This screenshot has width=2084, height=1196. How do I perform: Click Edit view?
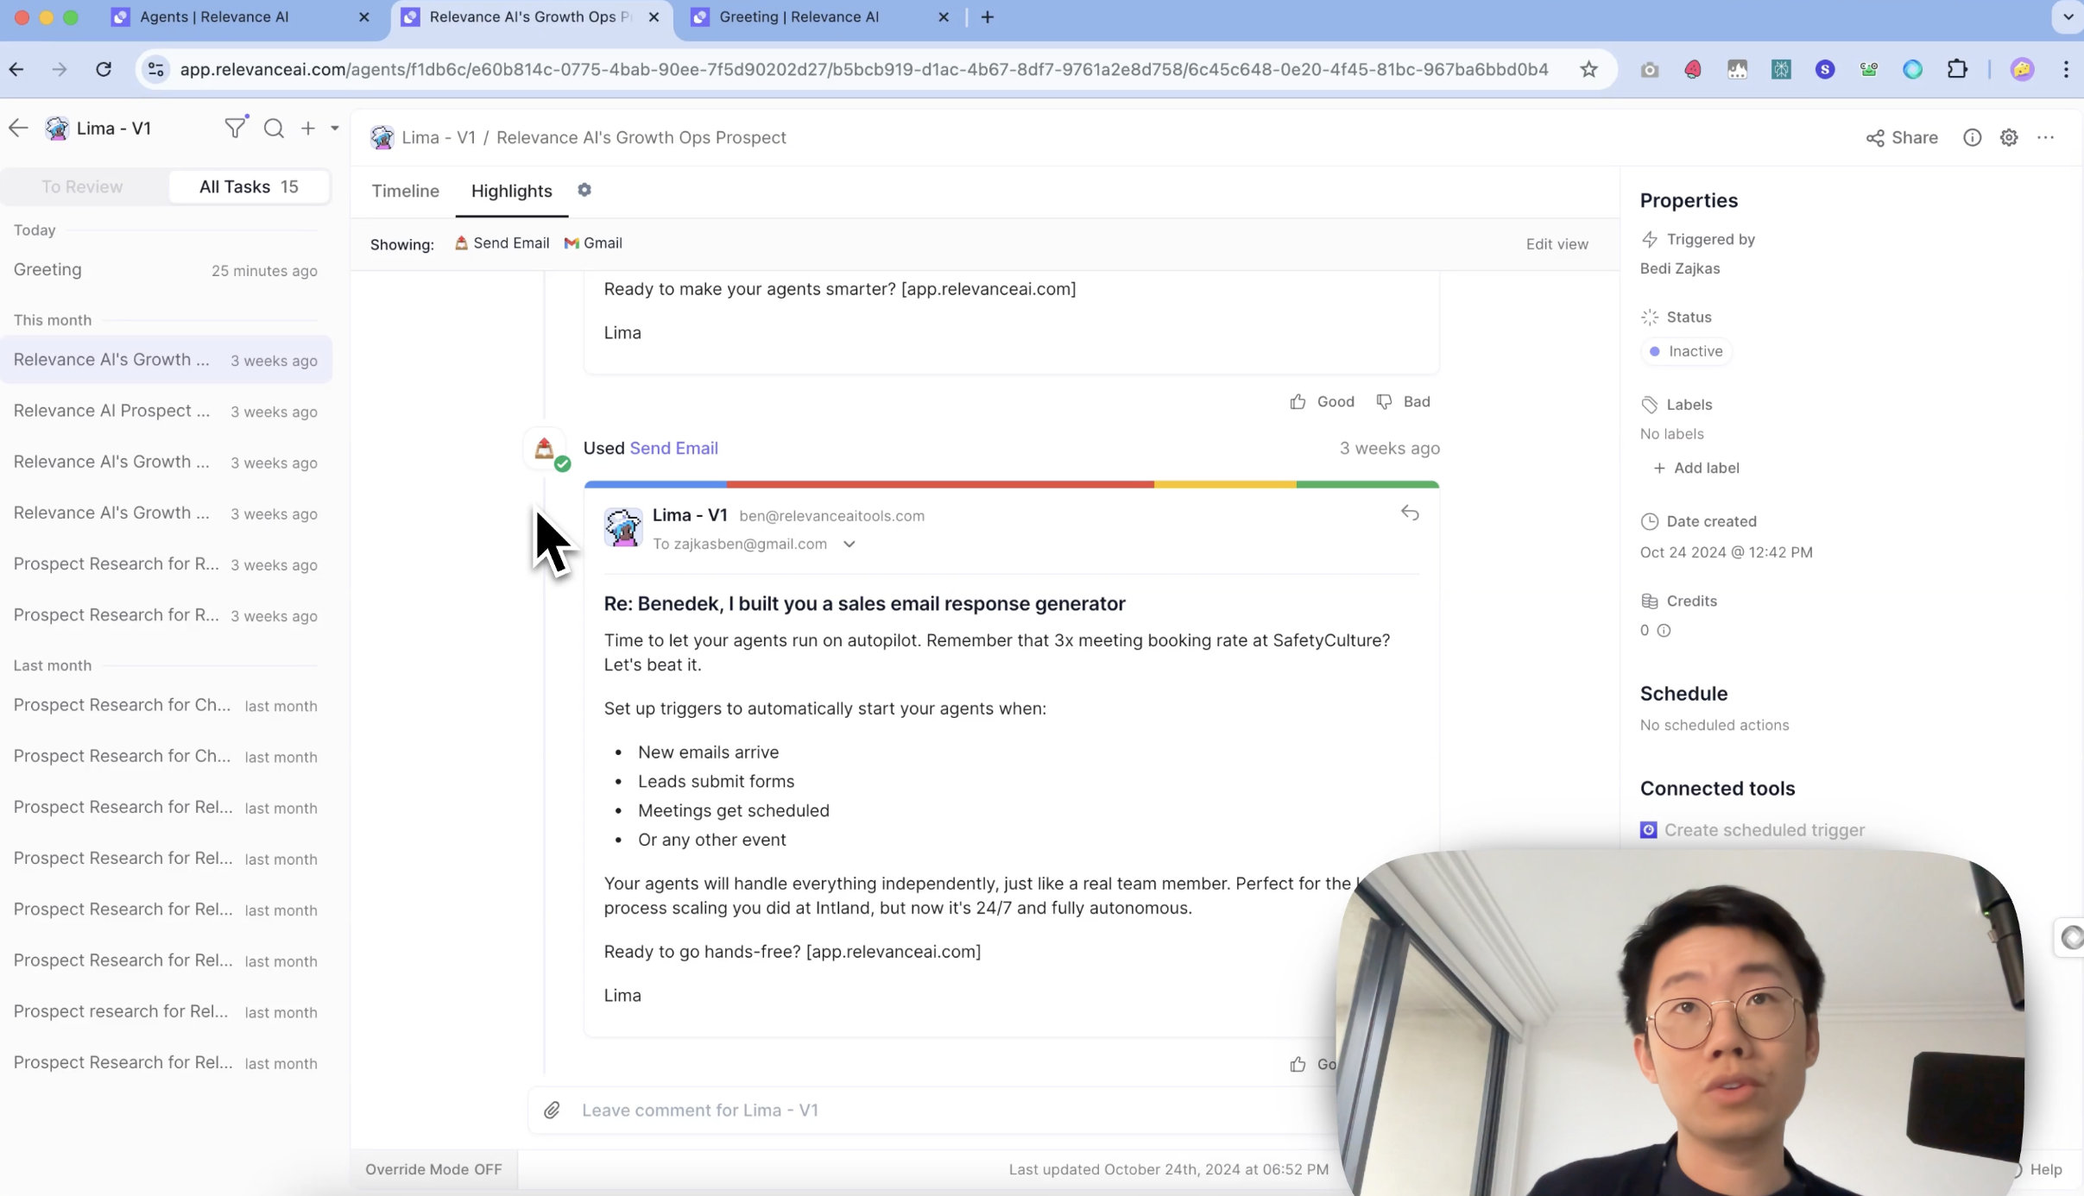[x=1557, y=244]
